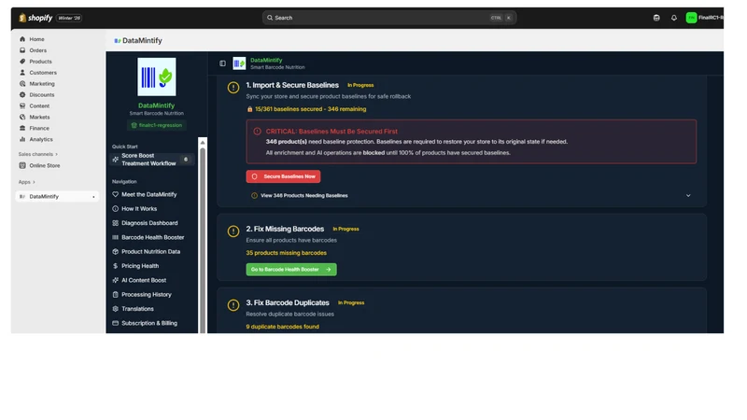The height and width of the screenshot is (420, 747).
Task: Select DataMintify app in Shopify sidebar
Action: click(57, 196)
